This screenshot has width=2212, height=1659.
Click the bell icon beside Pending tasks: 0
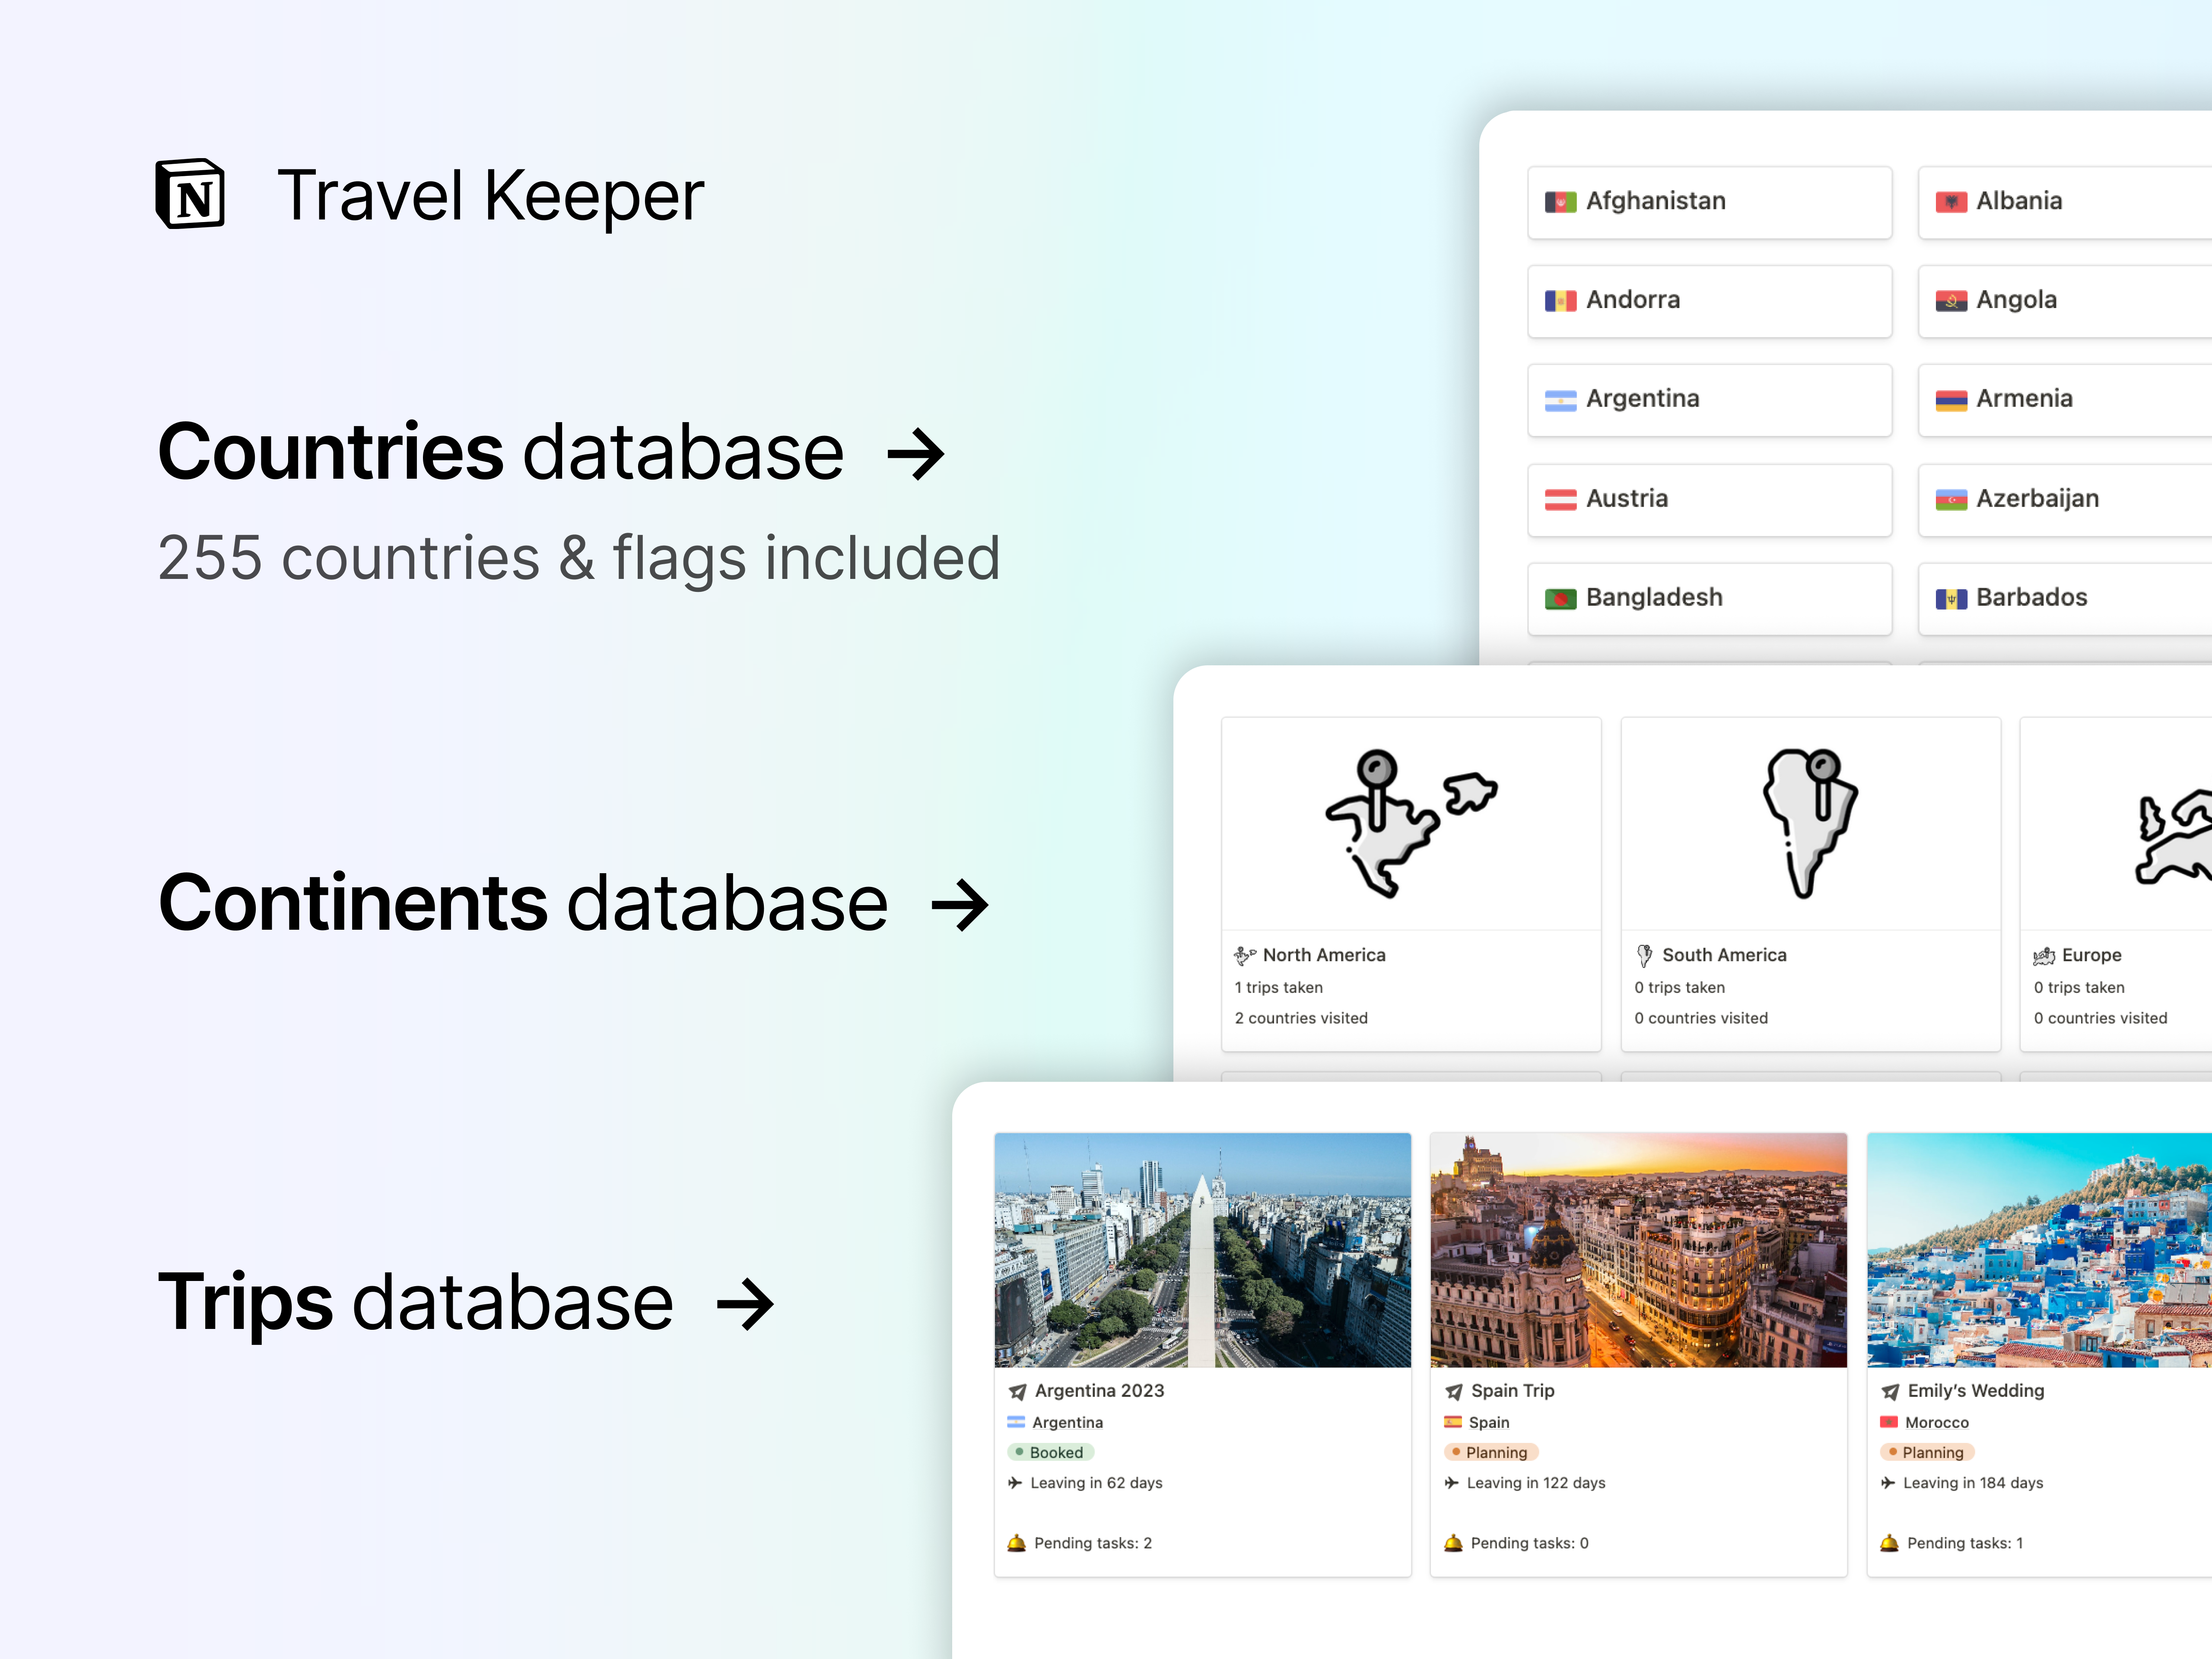coord(1453,1543)
